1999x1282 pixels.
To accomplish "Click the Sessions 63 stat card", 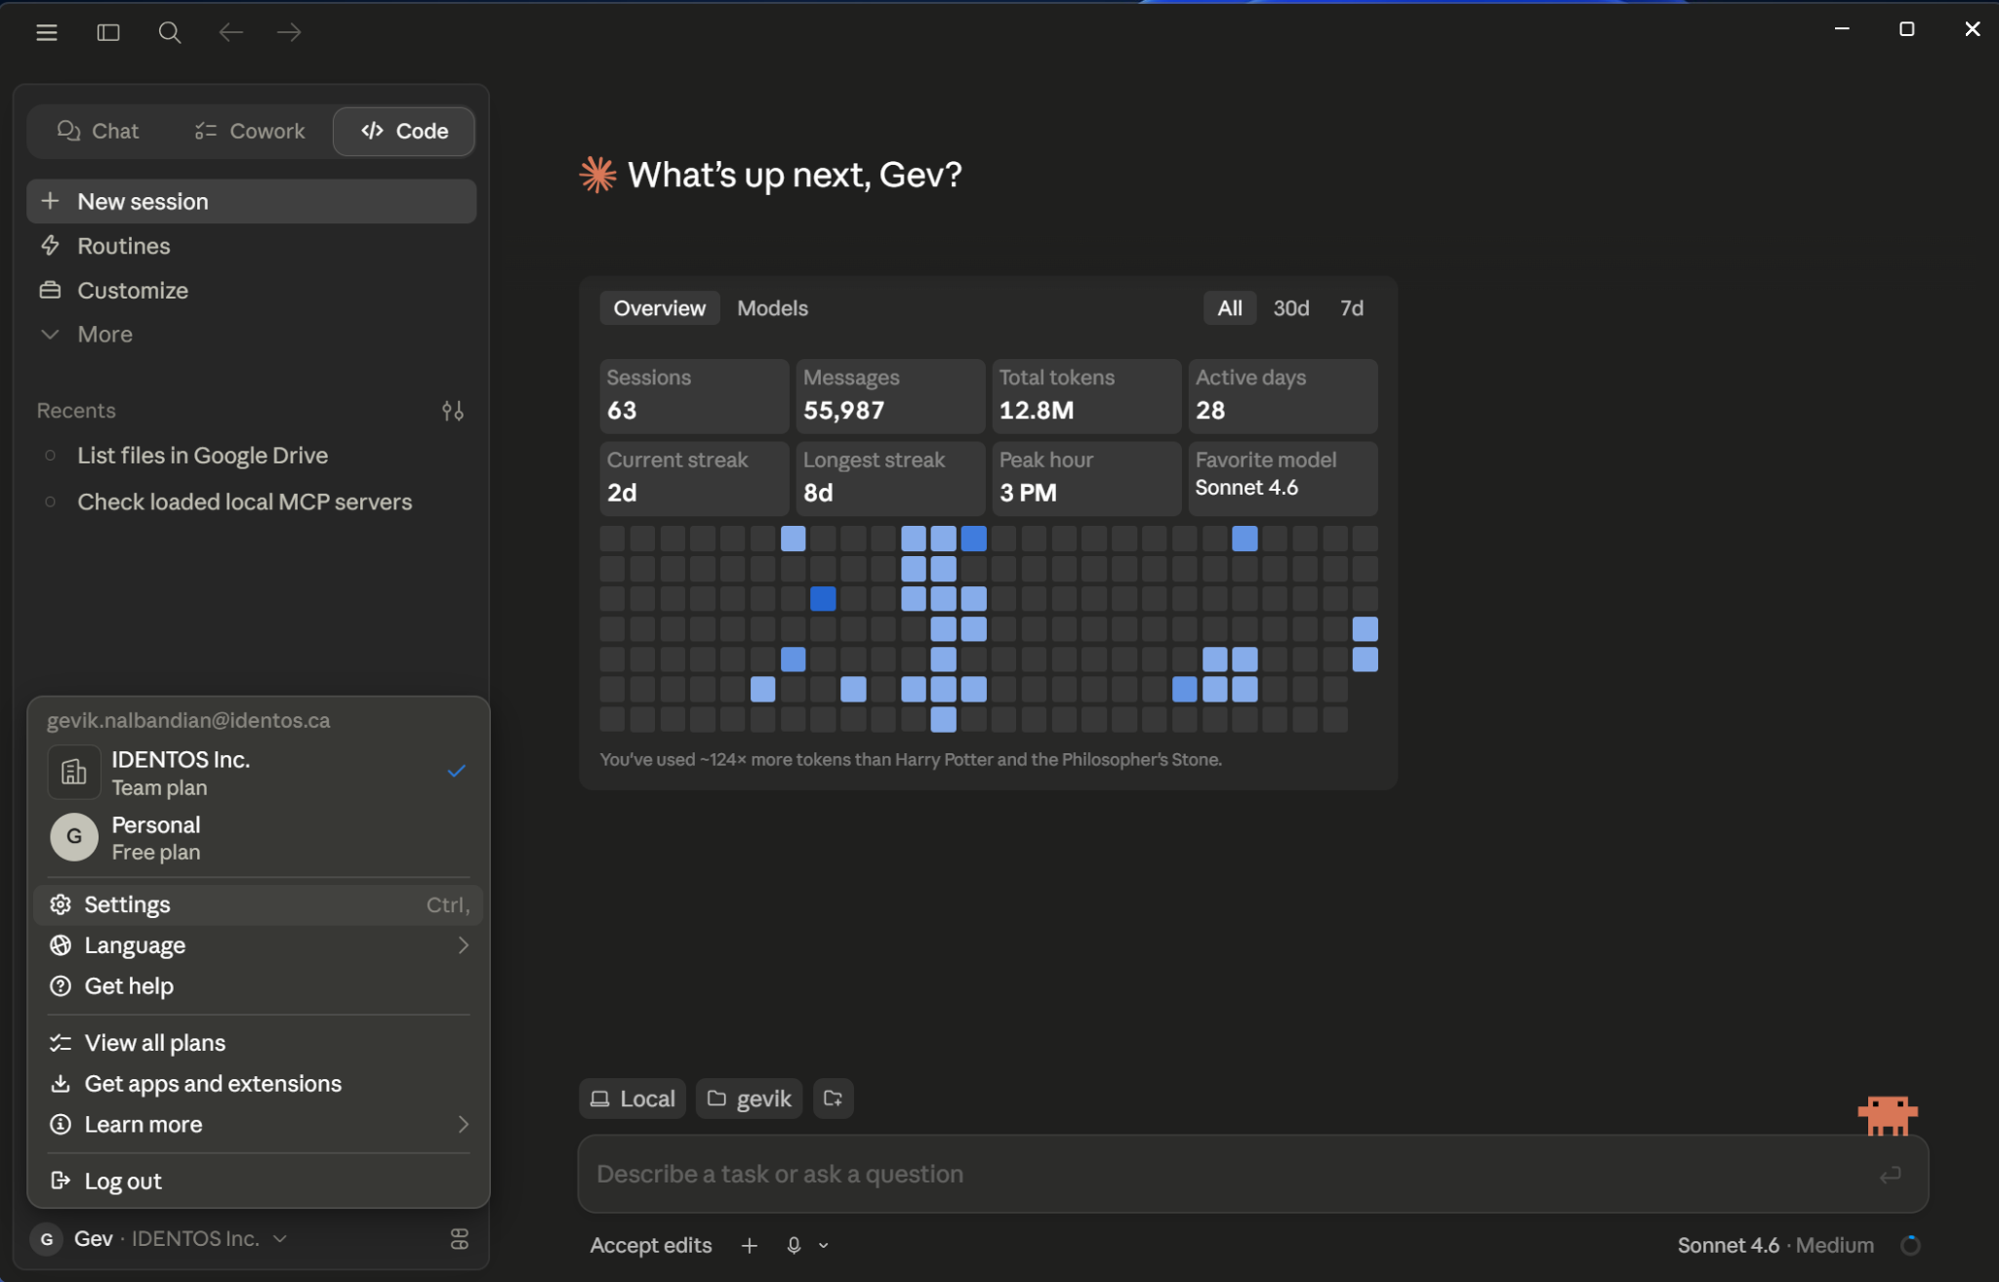I will click(694, 395).
